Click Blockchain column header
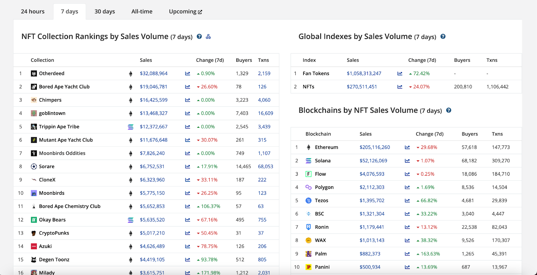The width and height of the screenshot is (537, 275). point(318,134)
